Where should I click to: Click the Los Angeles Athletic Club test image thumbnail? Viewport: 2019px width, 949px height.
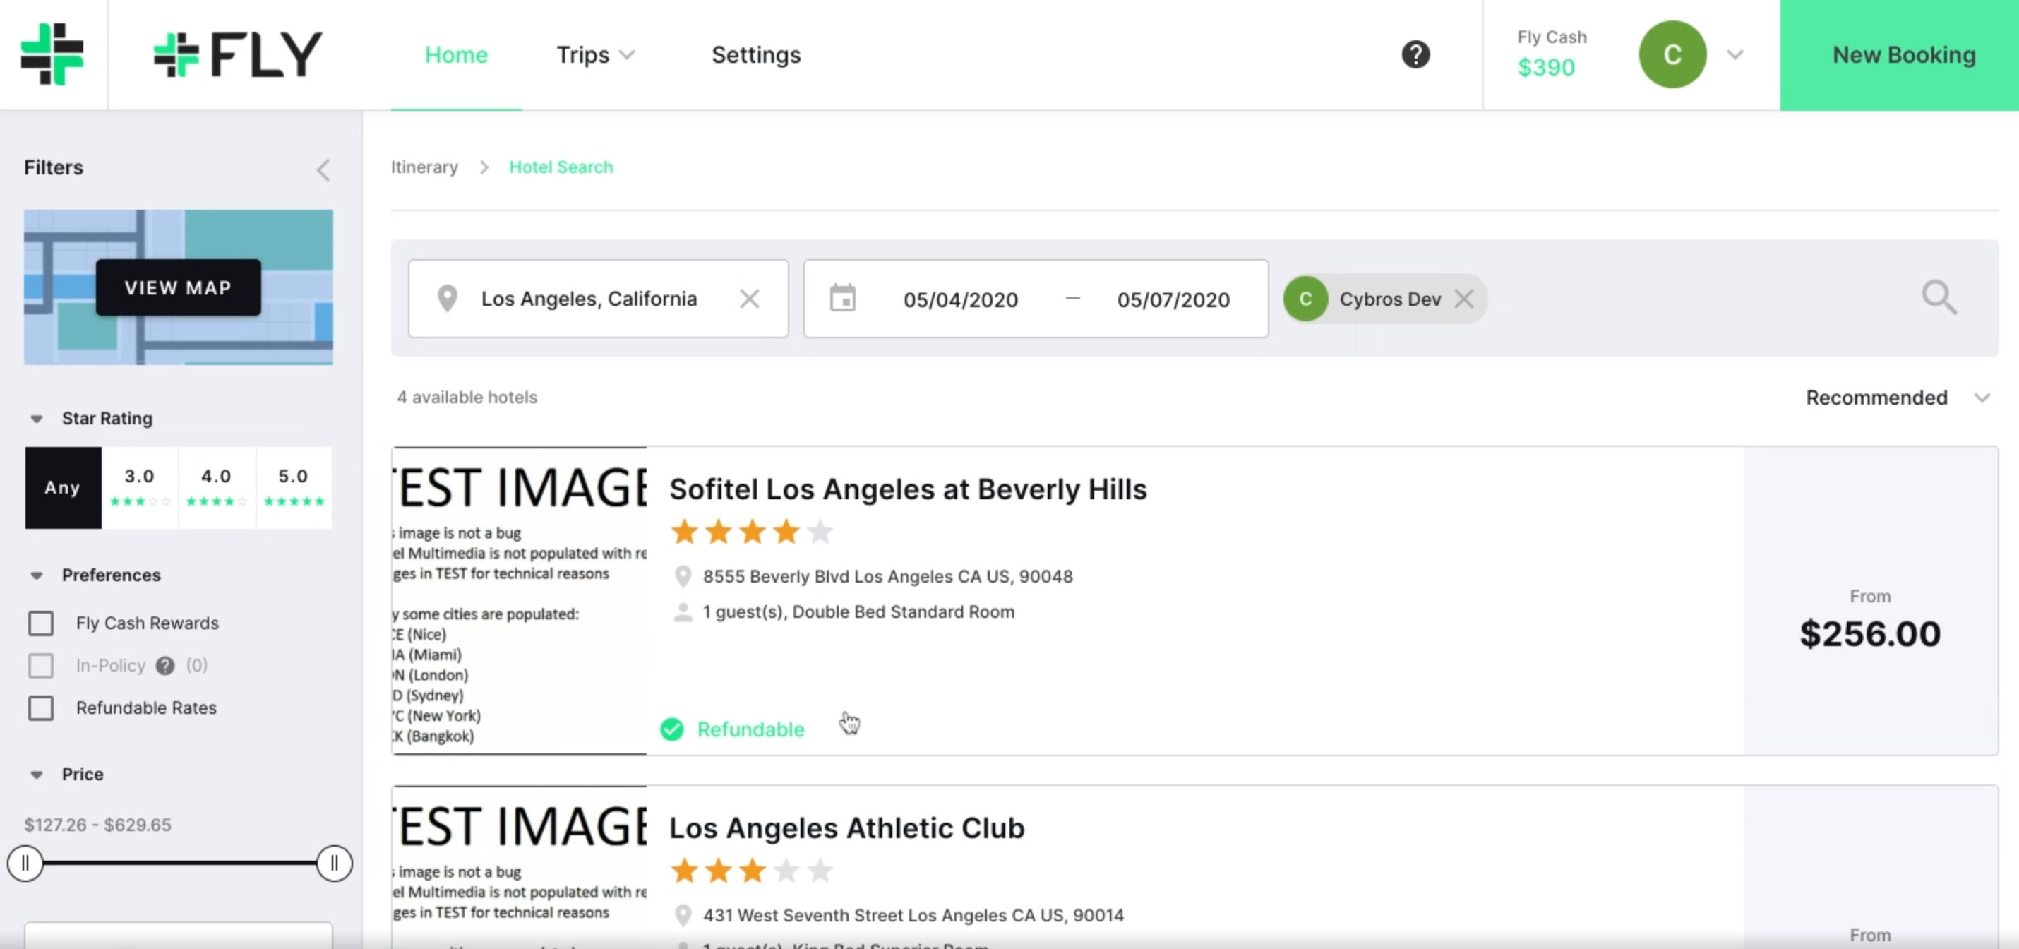(x=520, y=866)
